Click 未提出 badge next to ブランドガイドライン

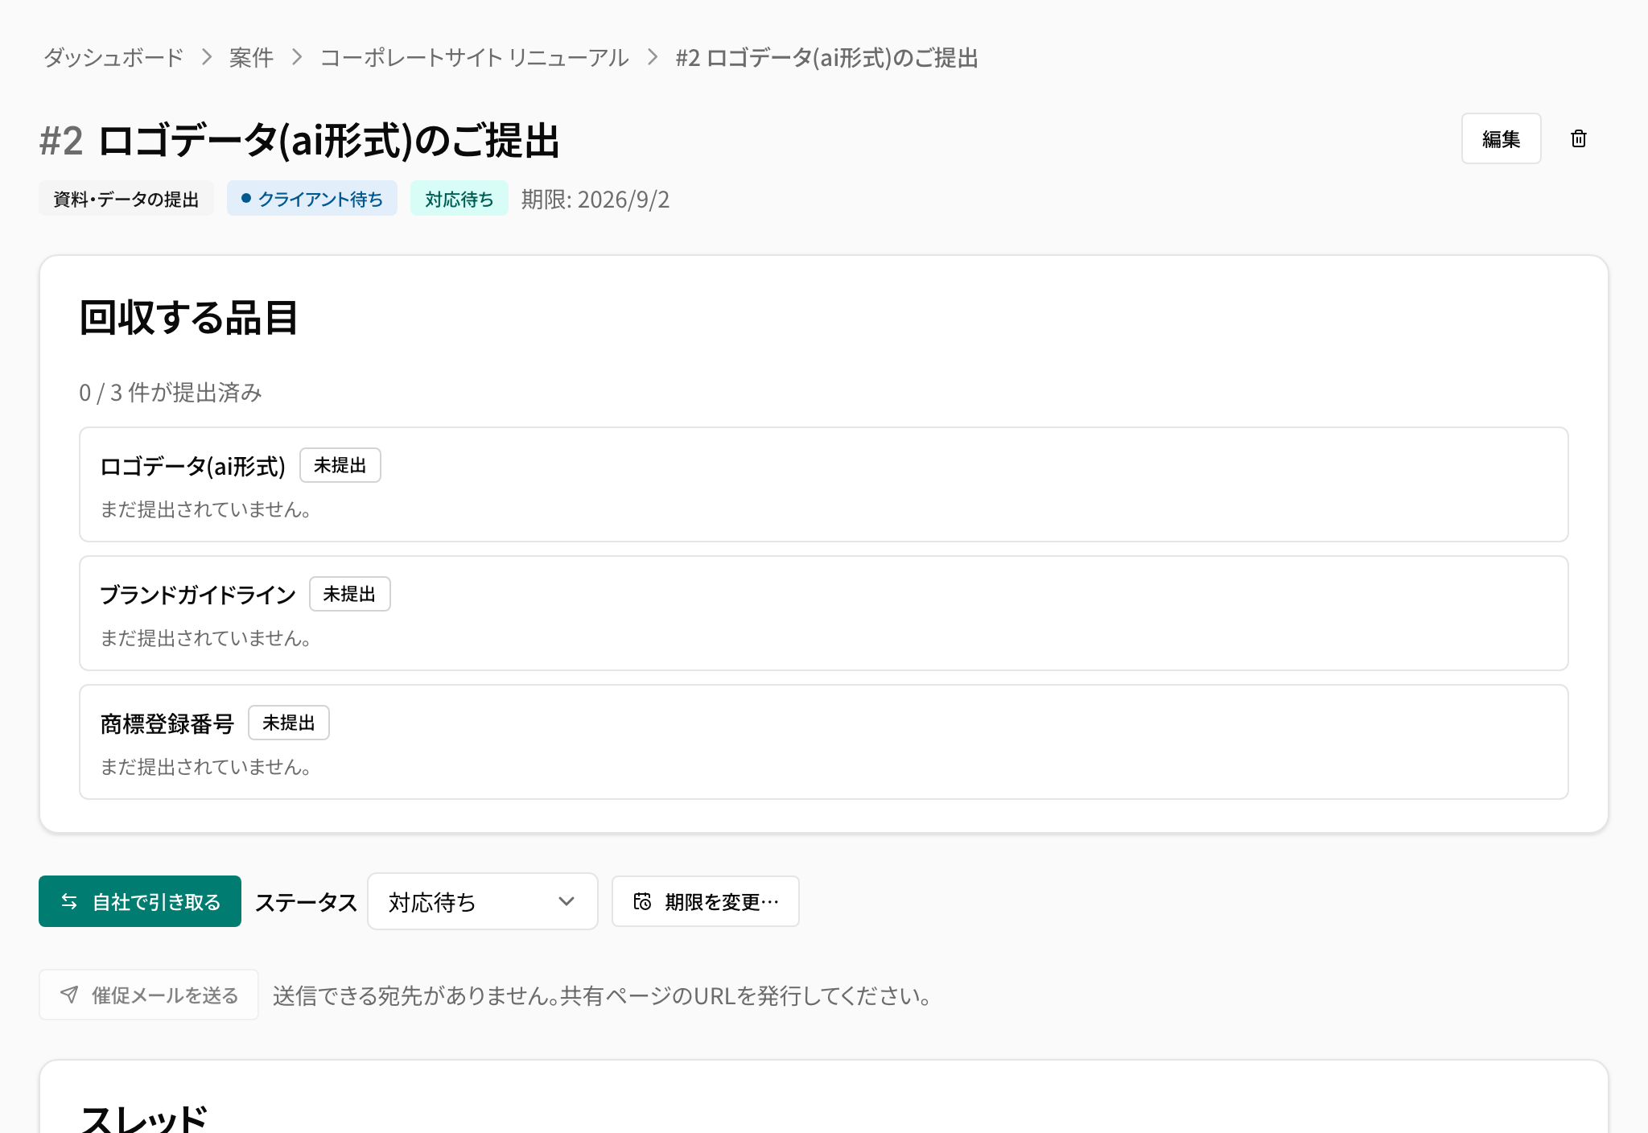[350, 594]
